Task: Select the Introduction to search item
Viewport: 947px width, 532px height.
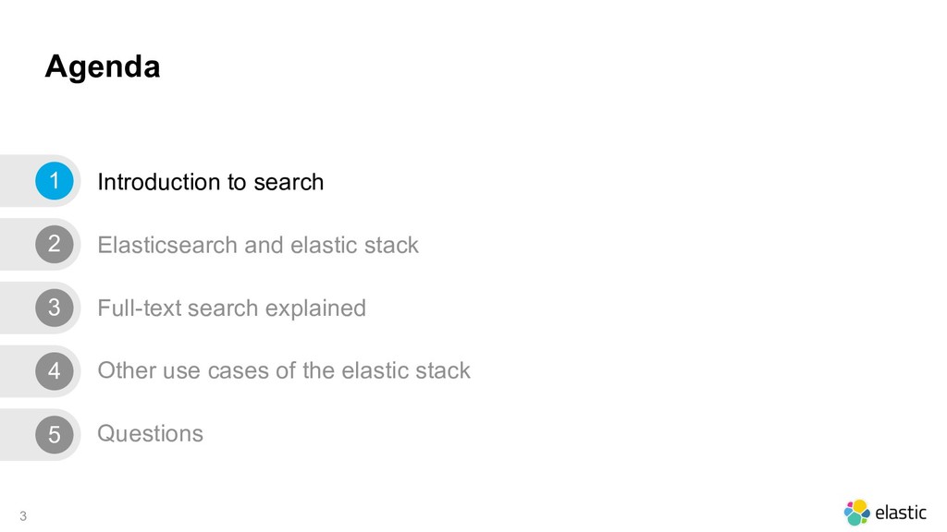Action: click(x=210, y=182)
